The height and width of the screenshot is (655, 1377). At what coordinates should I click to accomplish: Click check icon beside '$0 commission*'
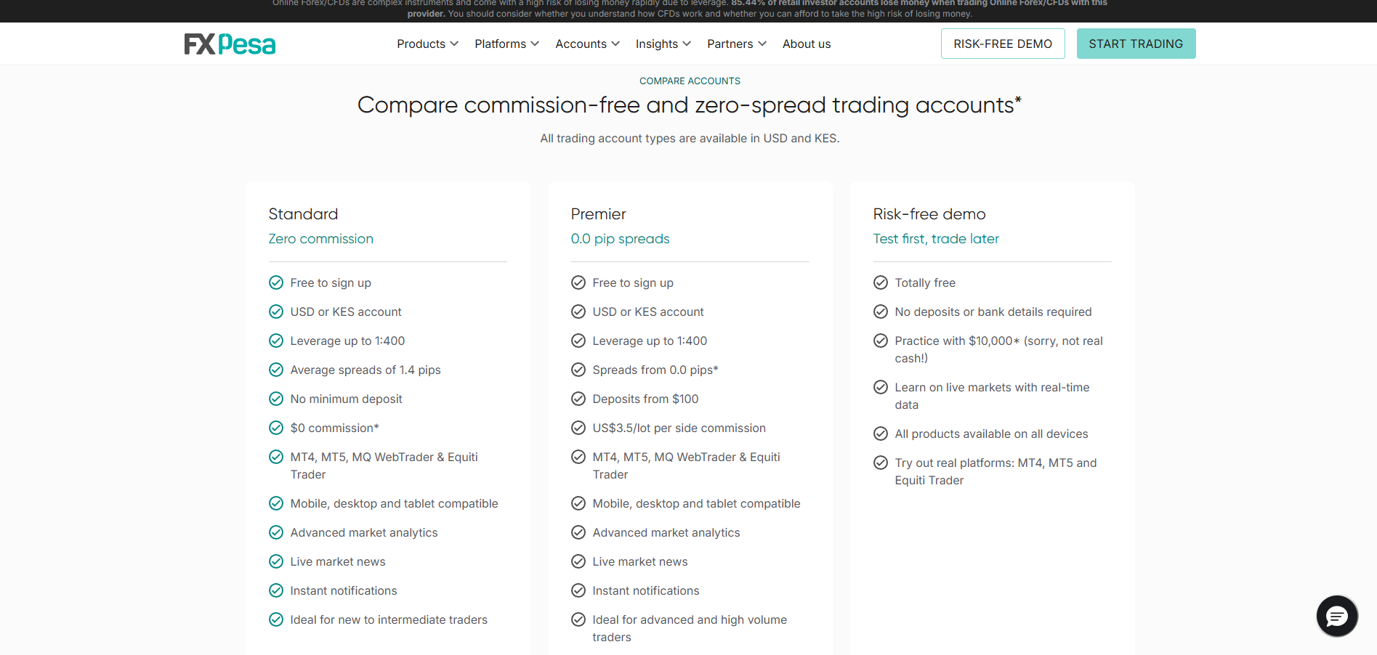pyautogui.click(x=275, y=428)
